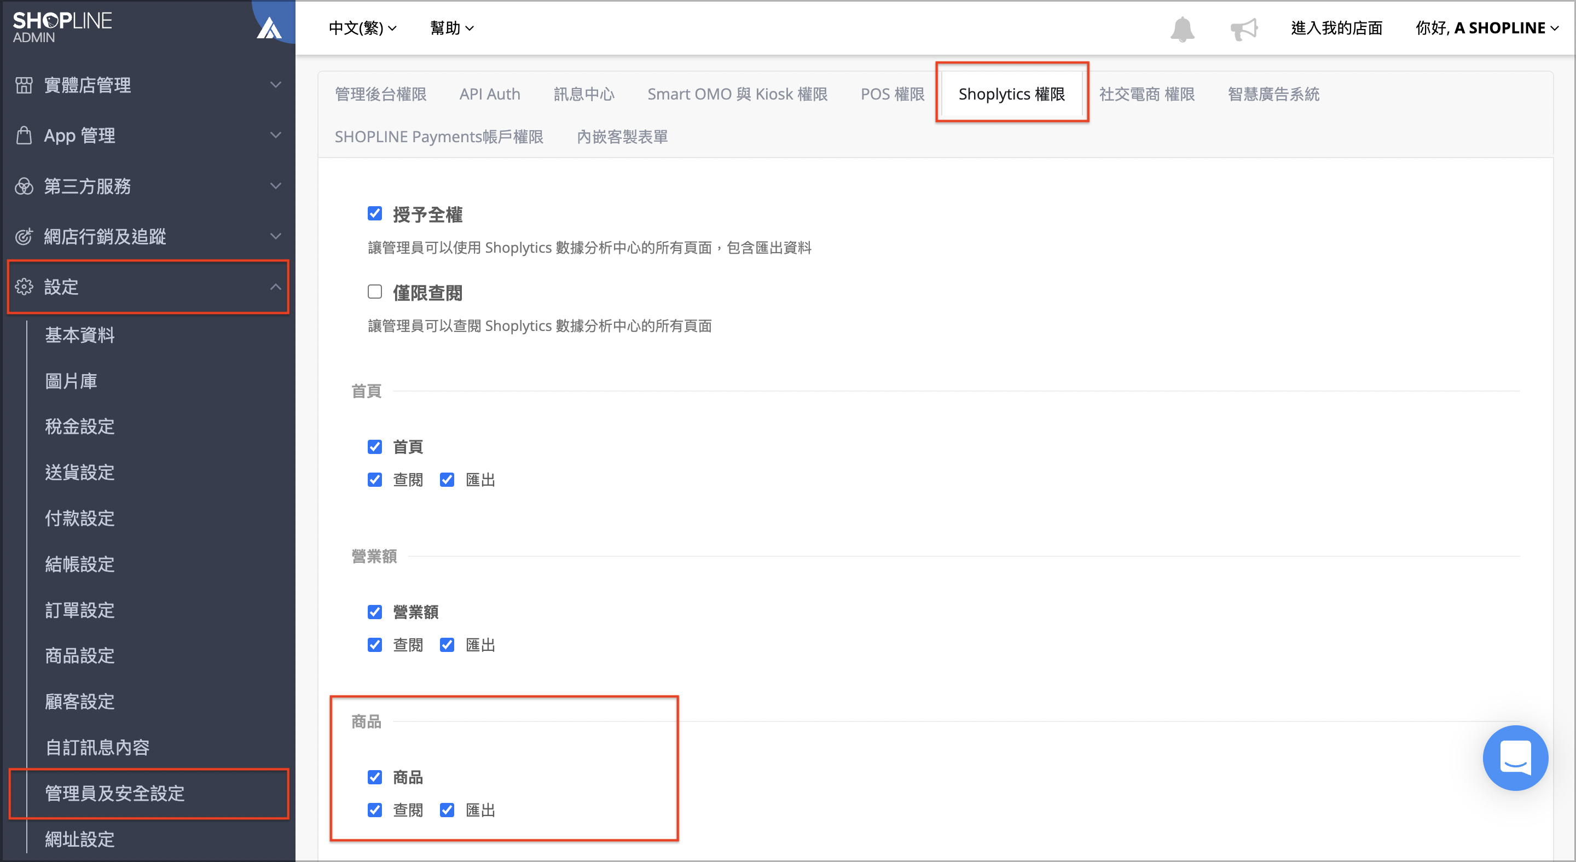The height and width of the screenshot is (862, 1576).
Task: Open 顧客設定 in sidebar
Action: click(79, 702)
